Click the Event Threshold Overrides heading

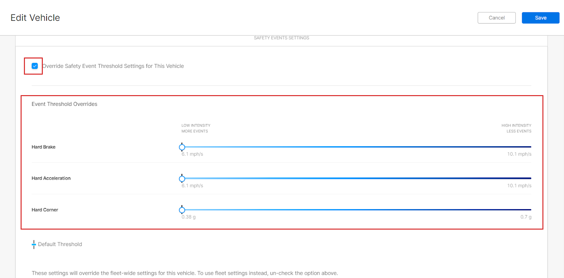65,104
